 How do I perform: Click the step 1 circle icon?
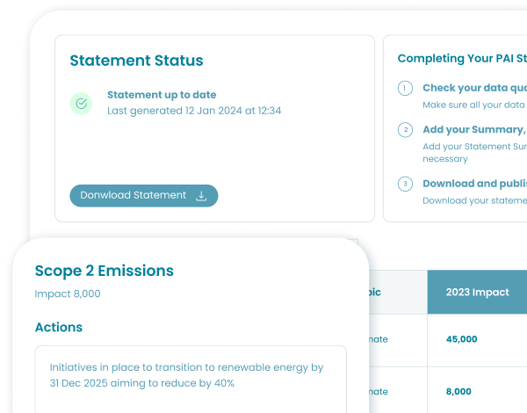(x=405, y=88)
